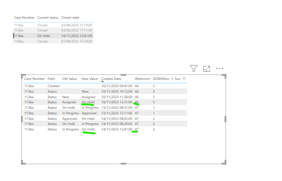Click created date 10/11/2023 10:12:00

117,91
